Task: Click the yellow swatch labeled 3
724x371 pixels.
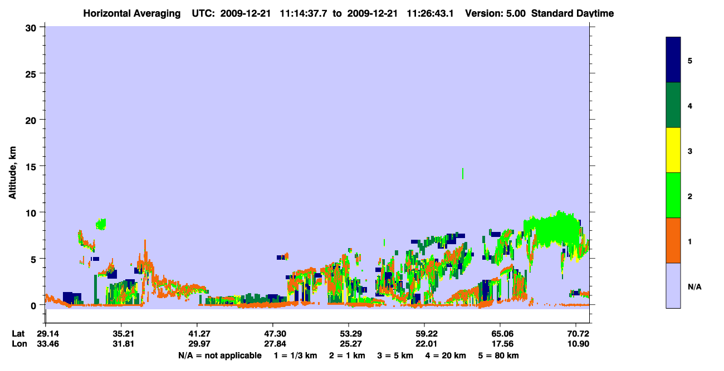Action: click(x=673, y=150)
